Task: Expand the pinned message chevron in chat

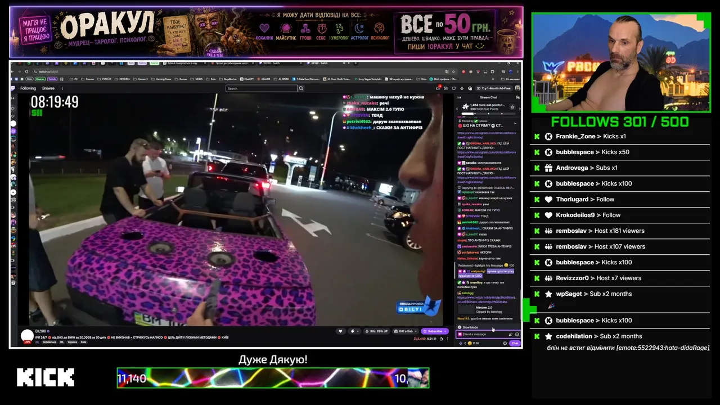Action: [x=515, y=123]
